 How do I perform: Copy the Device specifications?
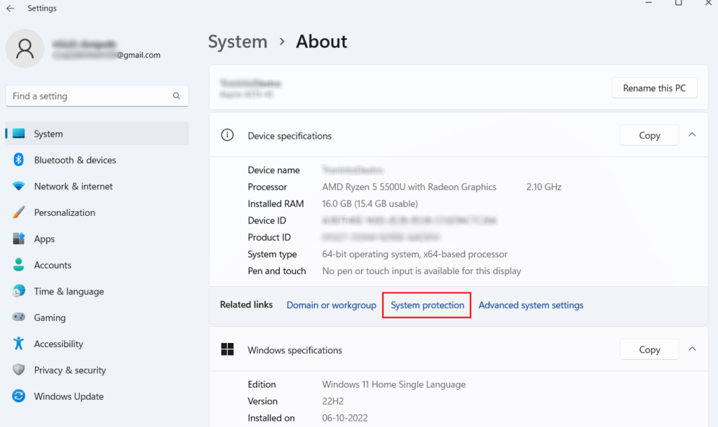point(649,135)
